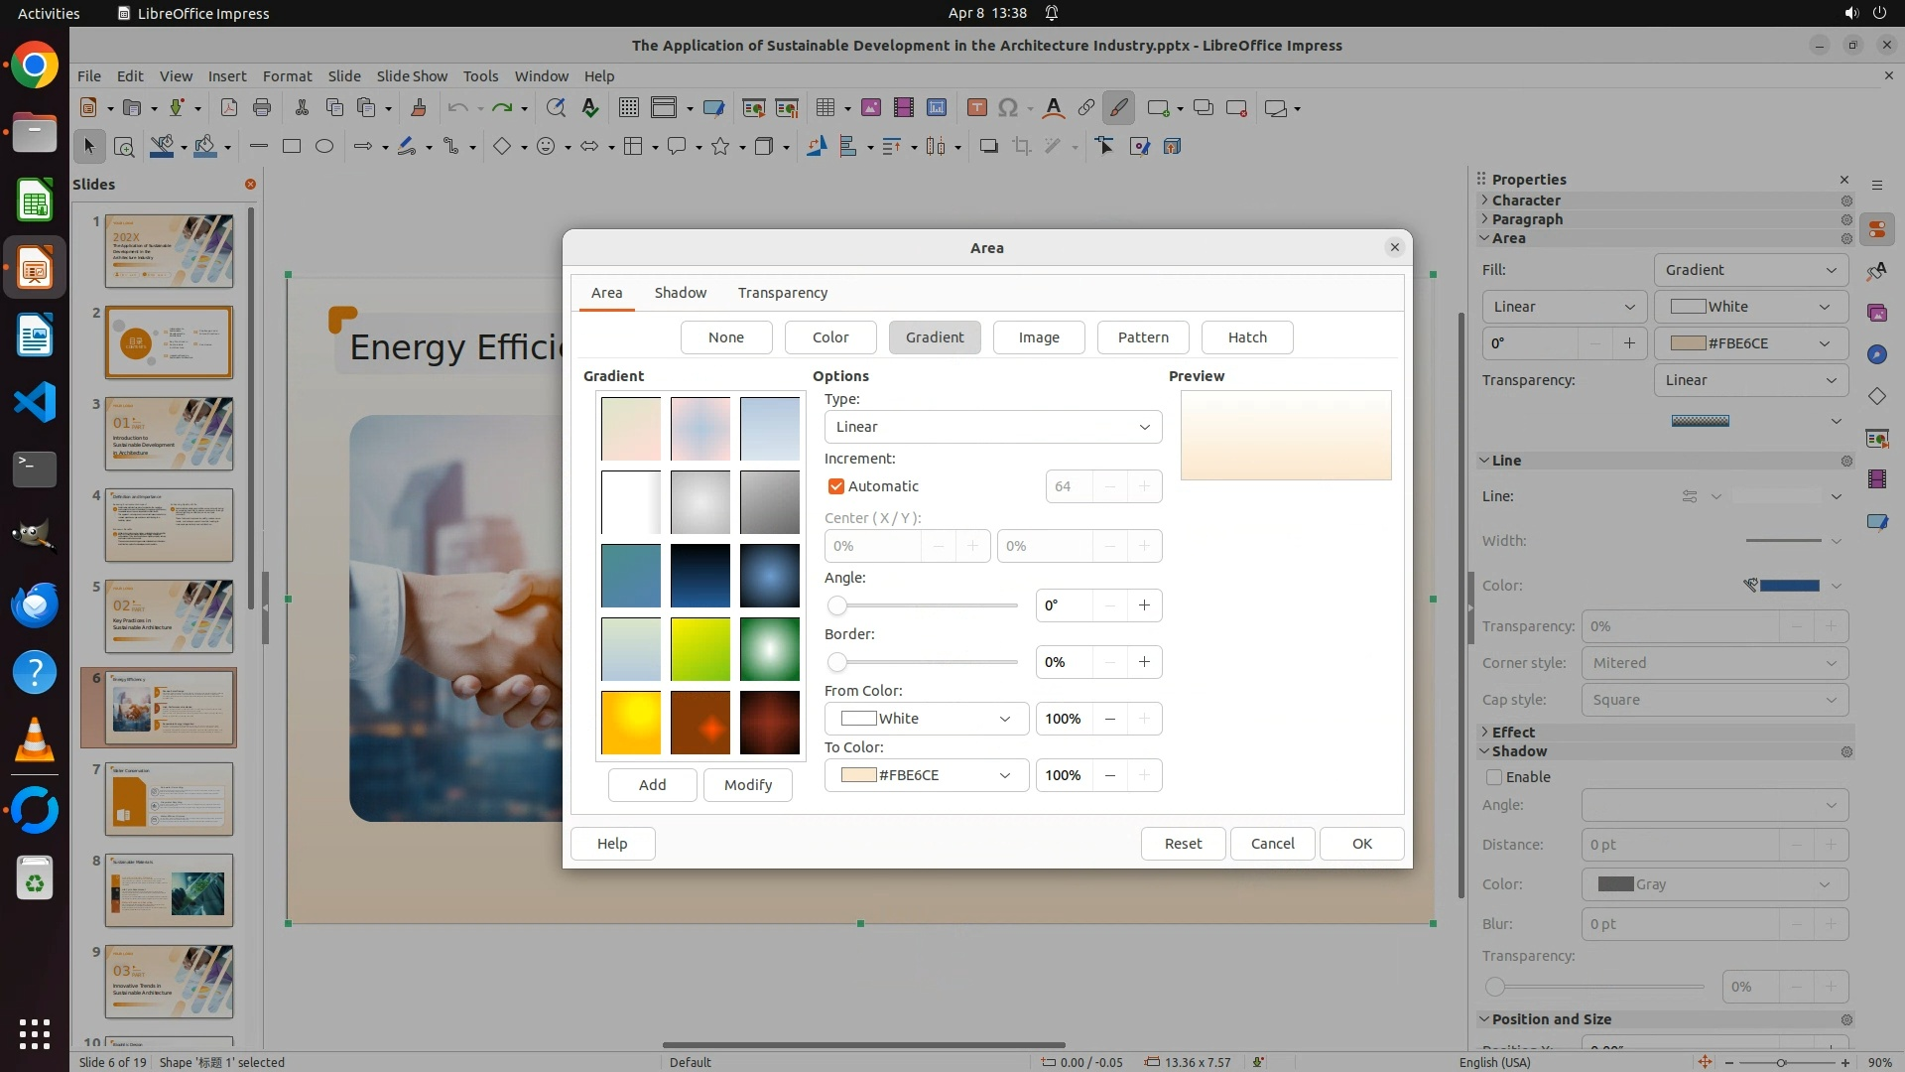Click the Crop Image toolbar icon

(x=1021, y=146)
